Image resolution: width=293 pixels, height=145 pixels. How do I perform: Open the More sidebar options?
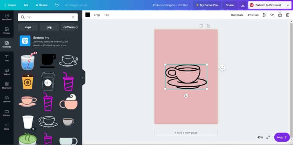tap(7, 126)
